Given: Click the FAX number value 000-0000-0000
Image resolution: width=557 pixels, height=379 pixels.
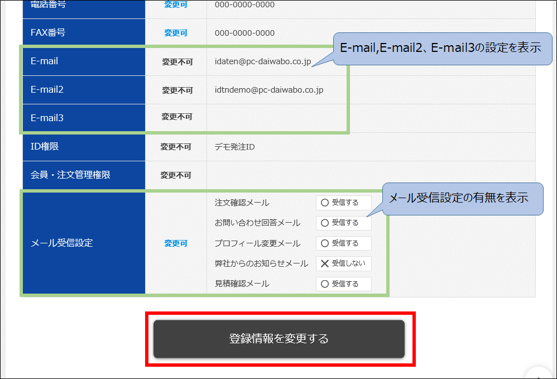Looking at the screenshot, I should tap(244, 33).
